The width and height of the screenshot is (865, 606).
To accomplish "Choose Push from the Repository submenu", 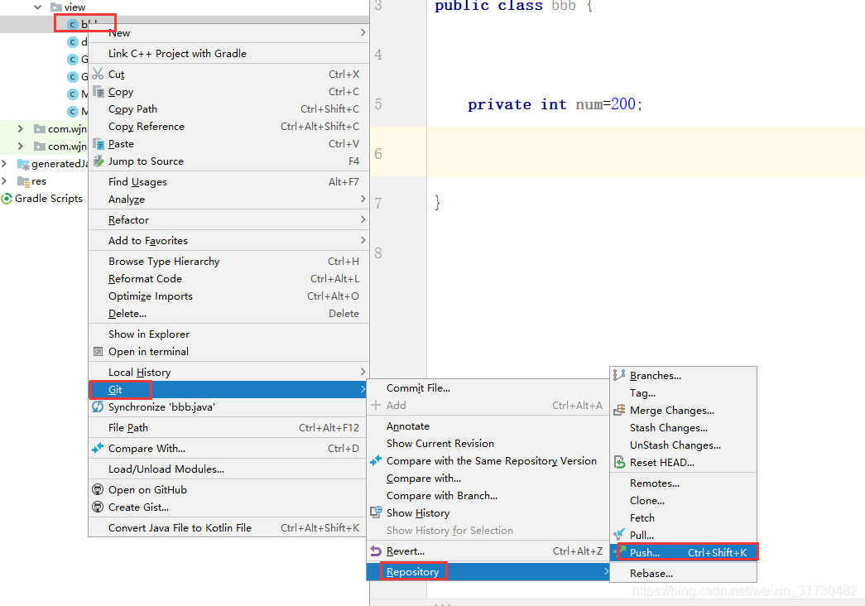I will pyautogui.click(x=652, y=552).
